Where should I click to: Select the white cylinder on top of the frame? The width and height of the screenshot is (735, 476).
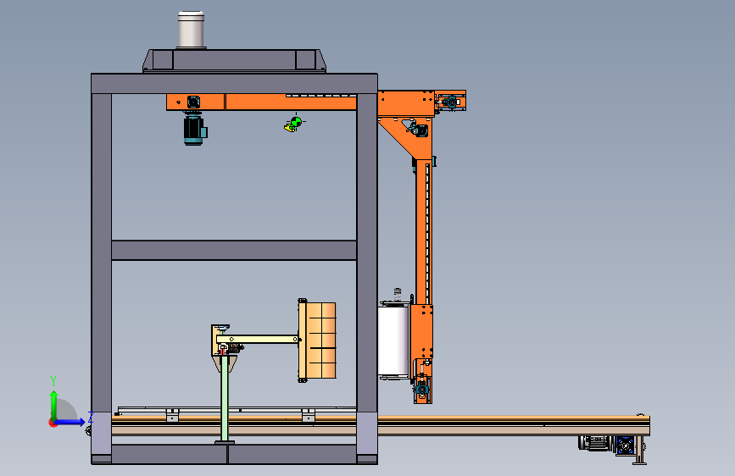point(192,30)
